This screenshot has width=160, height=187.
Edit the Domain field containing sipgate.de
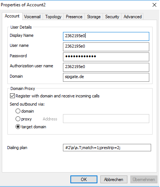(106, 77)
